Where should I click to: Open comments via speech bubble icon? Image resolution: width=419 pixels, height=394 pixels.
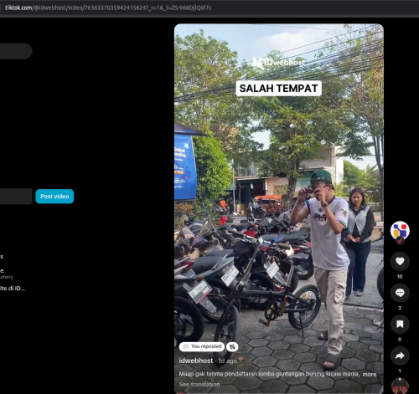pyautogui.click(x=400, y=293)
